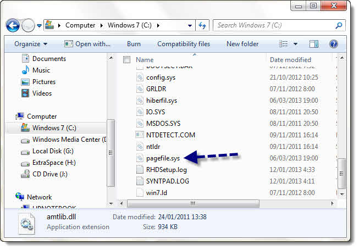Create a New folder from toolbar
Viewport: 359px width, 250px height.
point(242,44)
